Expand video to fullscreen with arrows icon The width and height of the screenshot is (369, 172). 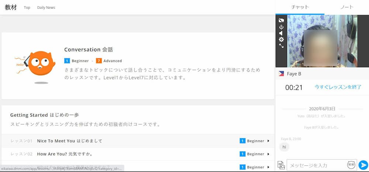point(281,46)
